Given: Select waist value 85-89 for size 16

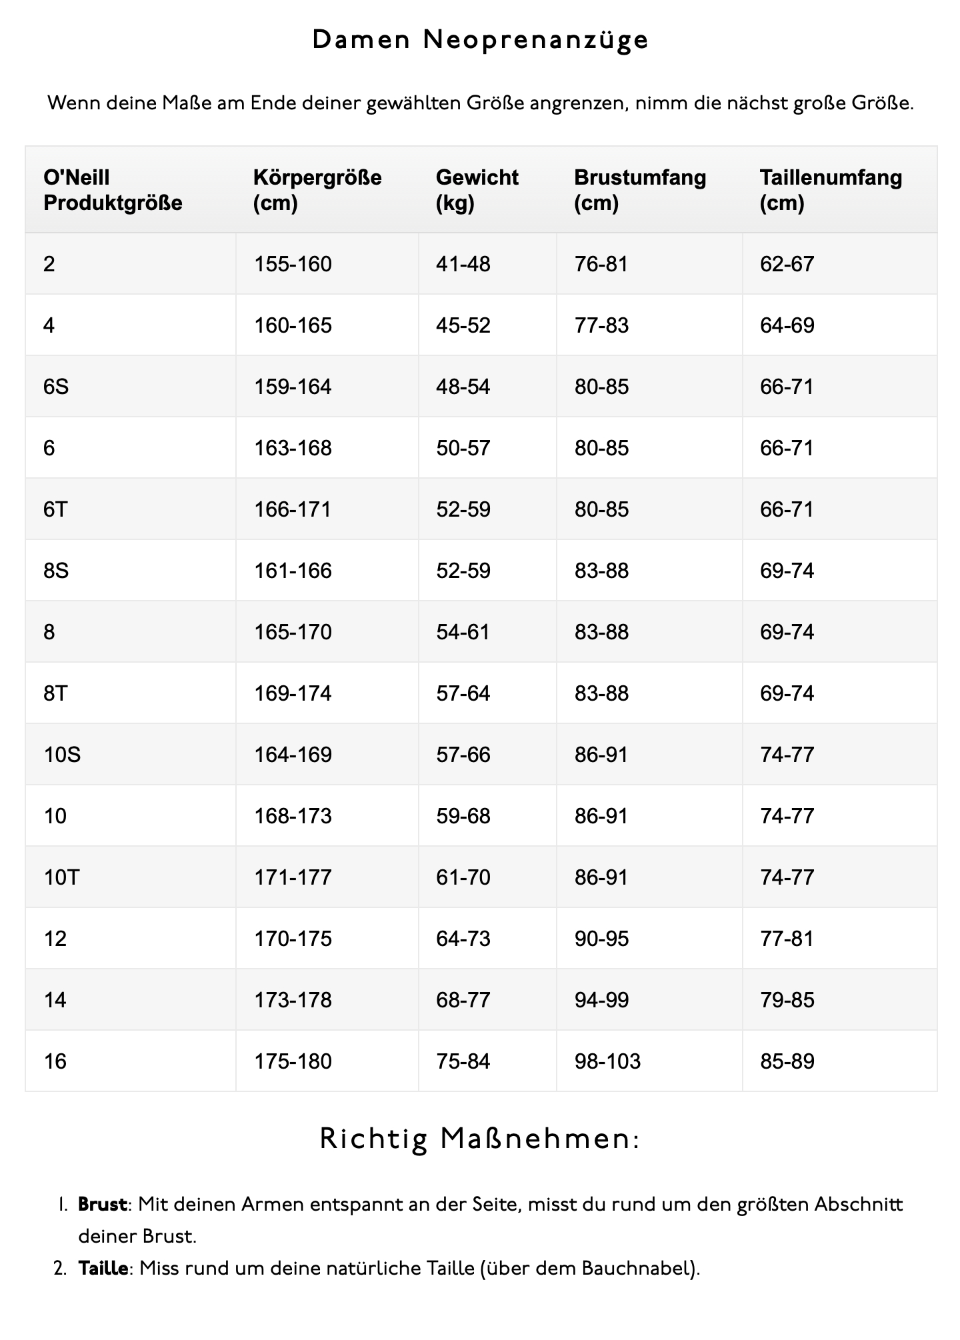Looking at the screenshot, I should pos(787,1061).
